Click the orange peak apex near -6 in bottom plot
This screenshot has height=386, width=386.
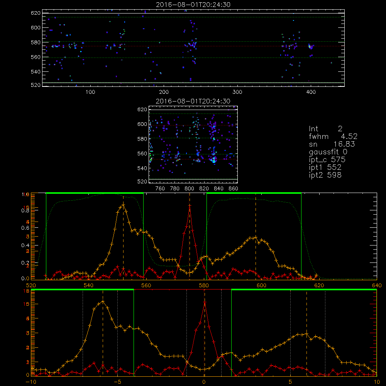click(103, 301)
